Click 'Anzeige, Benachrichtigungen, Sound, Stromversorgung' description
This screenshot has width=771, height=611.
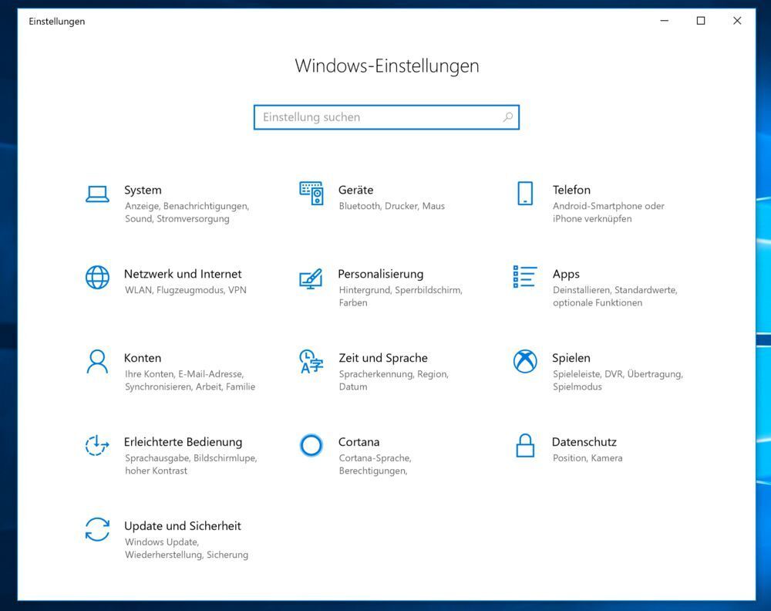(x=187, y=212)
